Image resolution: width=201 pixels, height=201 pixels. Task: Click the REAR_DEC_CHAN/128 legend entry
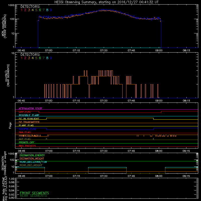pyautogui.click(x=33, y=162)
